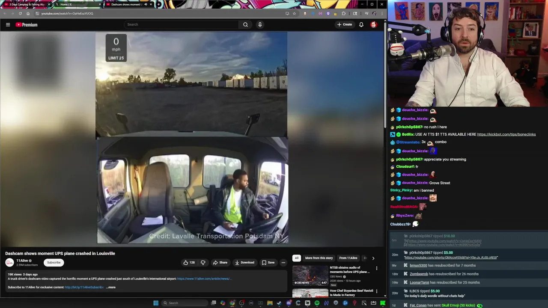Click chat message 'Grove Street'
The image size is (548, 308).
[440, 183]
